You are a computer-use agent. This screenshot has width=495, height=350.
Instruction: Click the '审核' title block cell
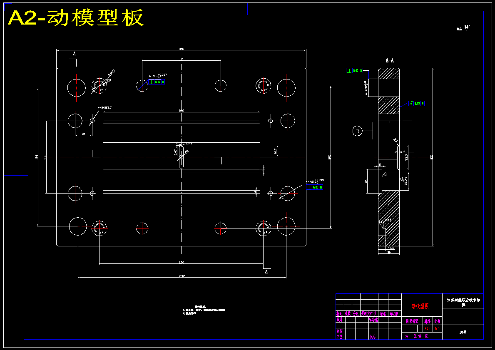(x=340, y=331)
